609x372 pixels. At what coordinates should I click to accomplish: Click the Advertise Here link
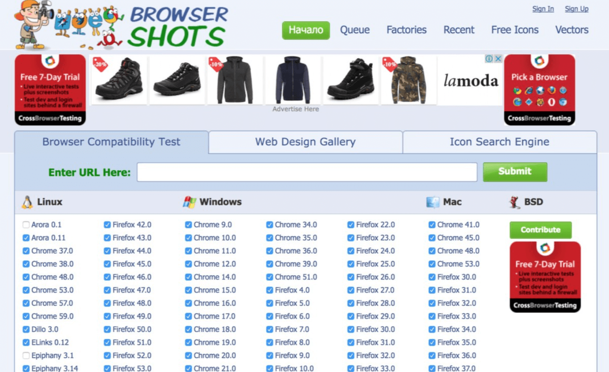tap(296, 109)
